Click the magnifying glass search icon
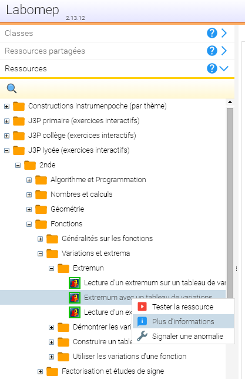245x379 pixels. pos(12,88)
